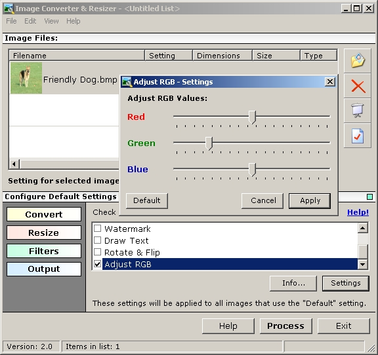
Task: Click the Exit button
Action: pos(343,326)
